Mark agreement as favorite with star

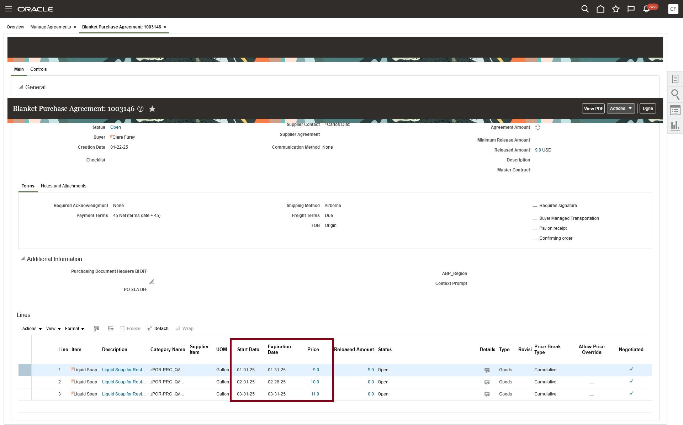[152, 109]
